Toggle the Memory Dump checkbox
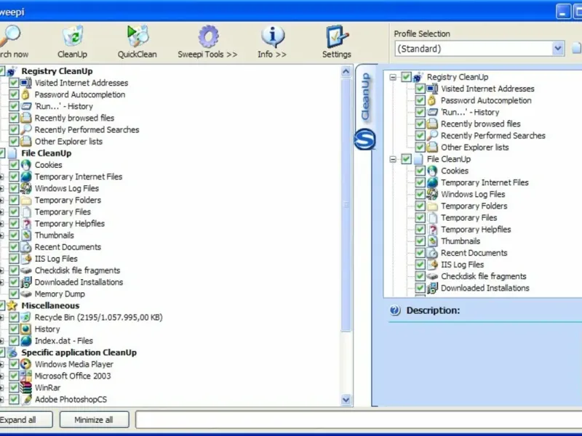 point(14,294)
